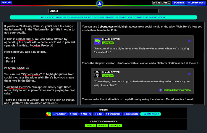Toggle the About navigation button

(102, 126)
